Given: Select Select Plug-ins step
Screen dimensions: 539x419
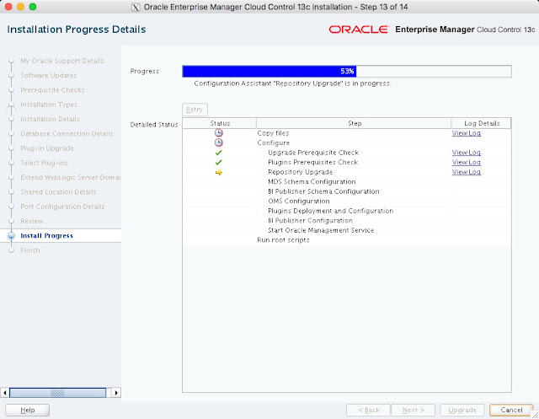Looking at the screenshot, I should pos(45,163).
